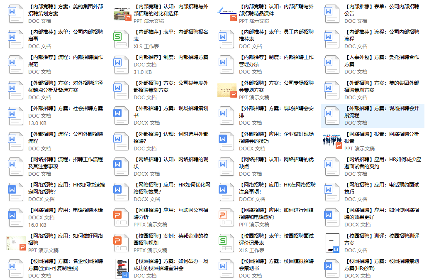Open the PPT thumbnail for 内部招聘与外部招聘精品课件
This screenshot has height=280, width=429.
227,14
